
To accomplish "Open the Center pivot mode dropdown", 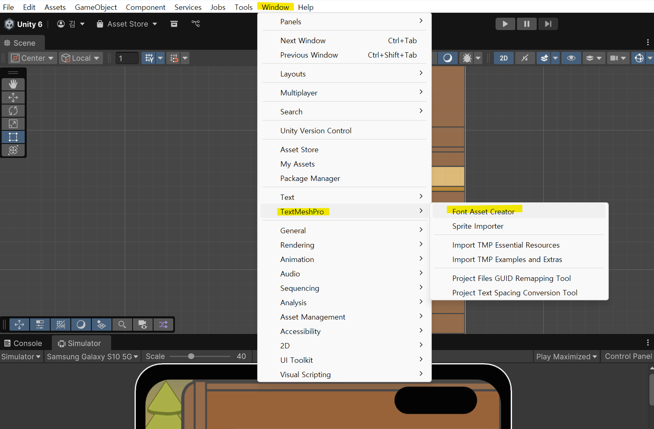I will (x=33, y=58).
